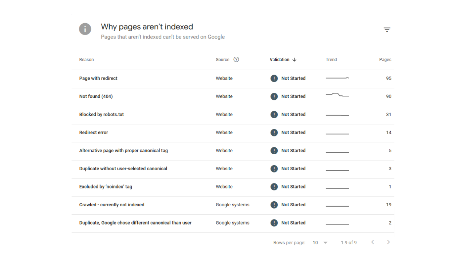Click the exclamation icon in Page with redirect row

(274, 78)
